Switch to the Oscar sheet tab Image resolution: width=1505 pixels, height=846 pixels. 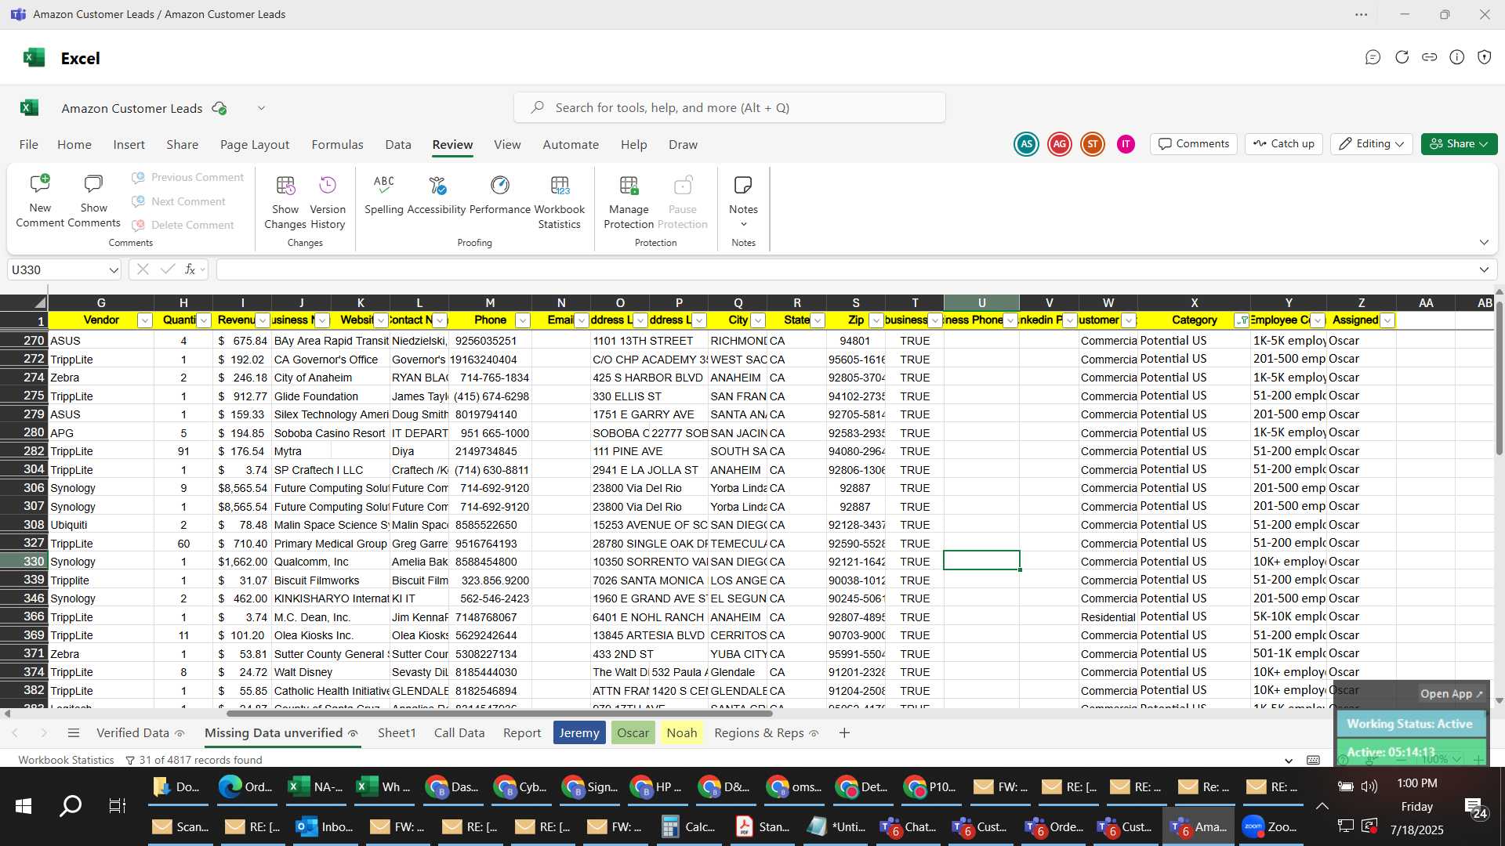(x=633, y=733)
